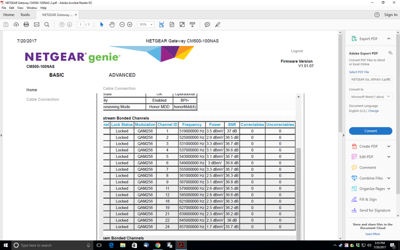Collapse the right tools pane arrow
Screen dimensions: 400x250
(x=343, y=135)
